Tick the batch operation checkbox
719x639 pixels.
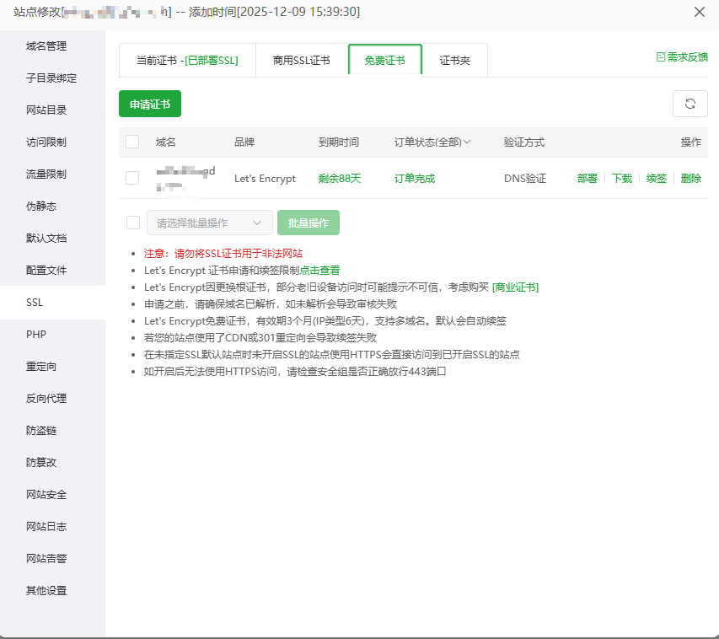tap(133, 223)
